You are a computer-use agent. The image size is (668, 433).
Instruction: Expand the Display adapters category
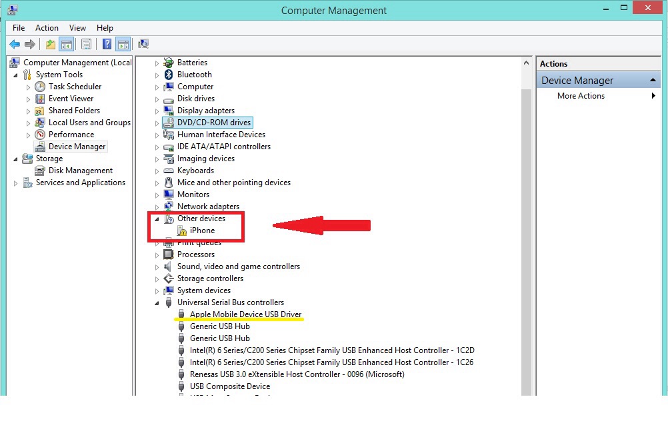pyautogui.click(x=157, y=111)
